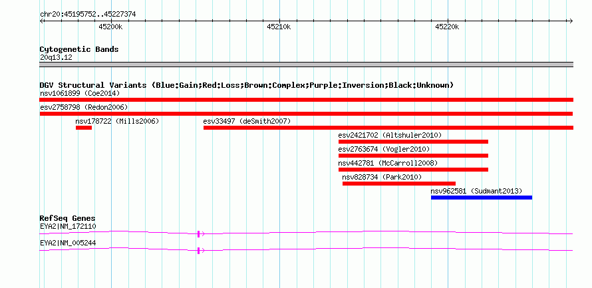This screenshot has width=592, height=288.
Task: Open the nsv1061899 (Coe2014) label
Action: point(80,93)
